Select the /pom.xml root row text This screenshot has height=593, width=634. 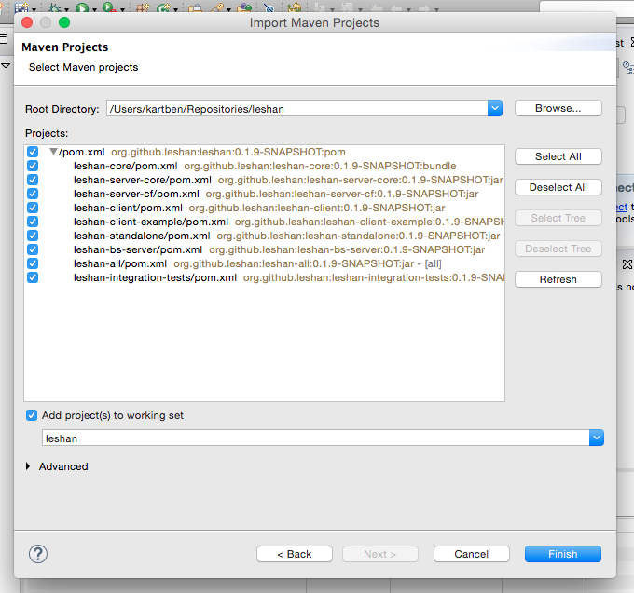201,152
